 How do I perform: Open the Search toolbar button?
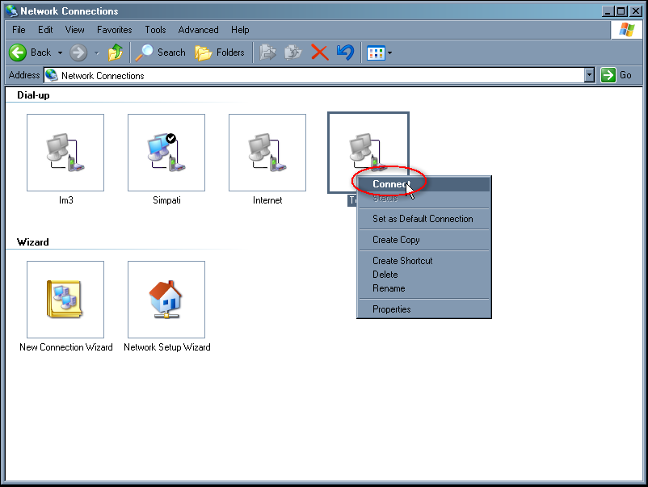(x=161, y=52)
